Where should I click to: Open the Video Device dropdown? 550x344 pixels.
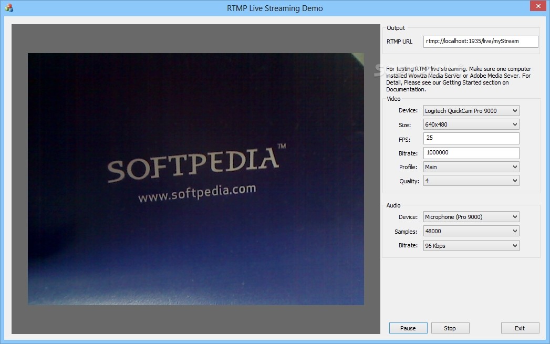coord(471,111)
